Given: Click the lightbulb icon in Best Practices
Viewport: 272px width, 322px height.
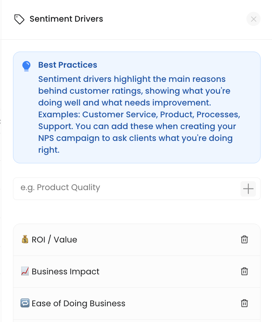Looking at the screenshot, I should (x=26, y=66).
